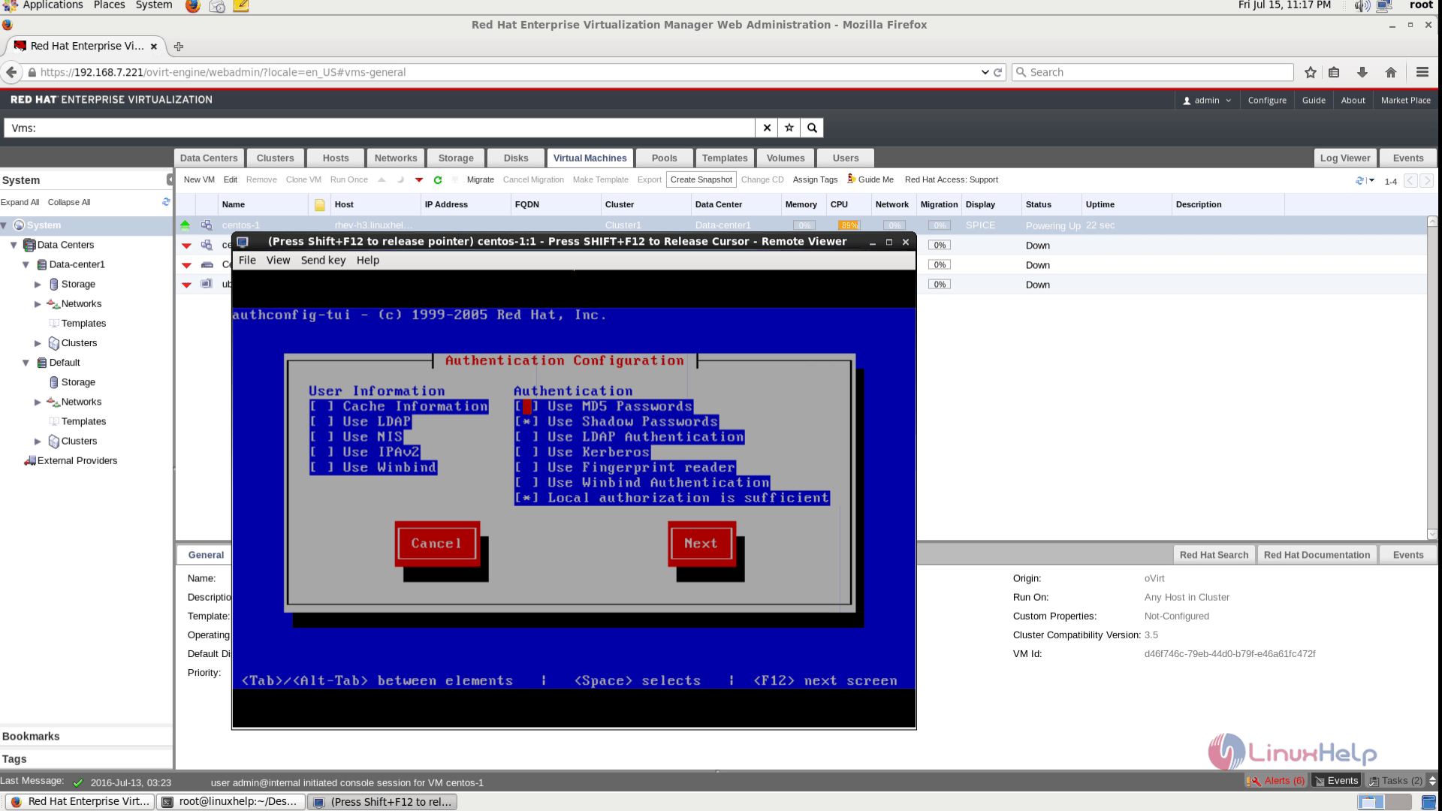Viewport: 1442px width, 811px height.
Task: Click the Firefox launcher in top panel
Action: coord(193,6)
